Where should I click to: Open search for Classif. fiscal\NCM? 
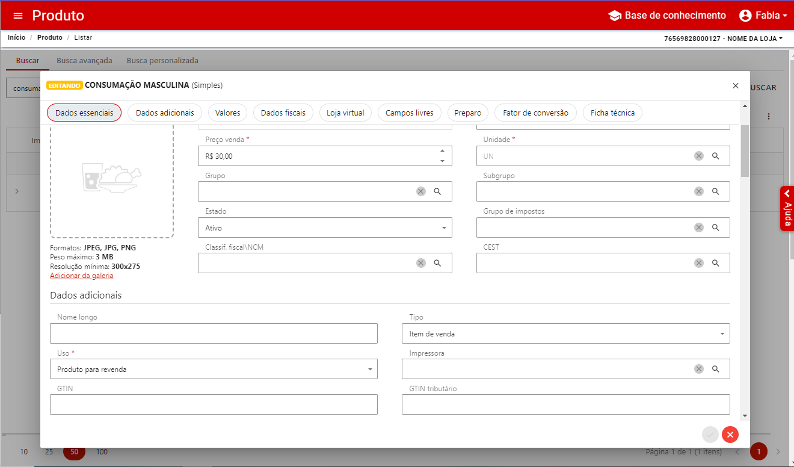point(438,263)
